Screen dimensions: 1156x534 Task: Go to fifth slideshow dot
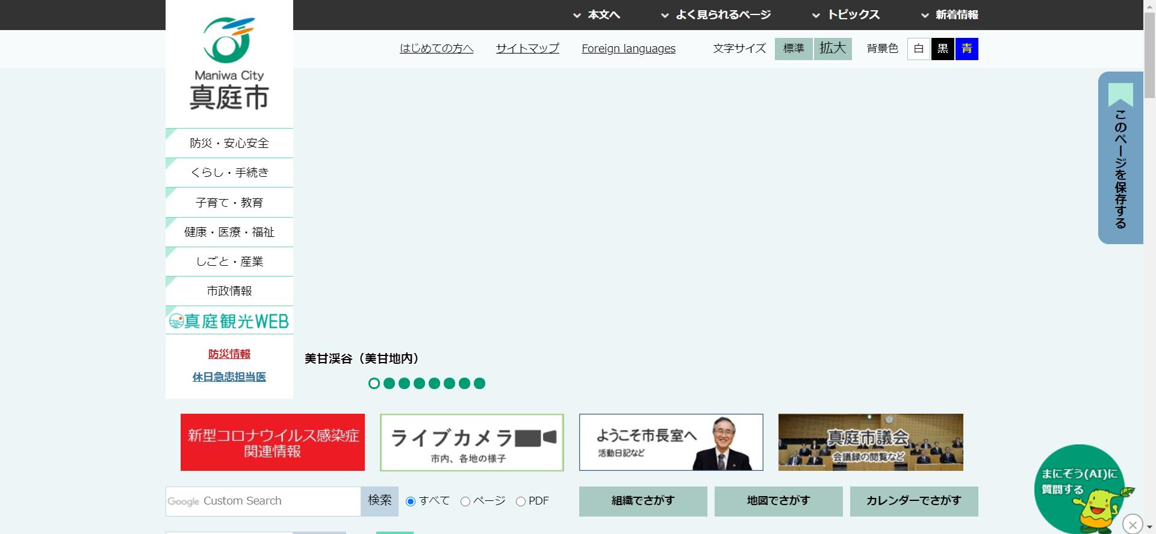(434, 383)
